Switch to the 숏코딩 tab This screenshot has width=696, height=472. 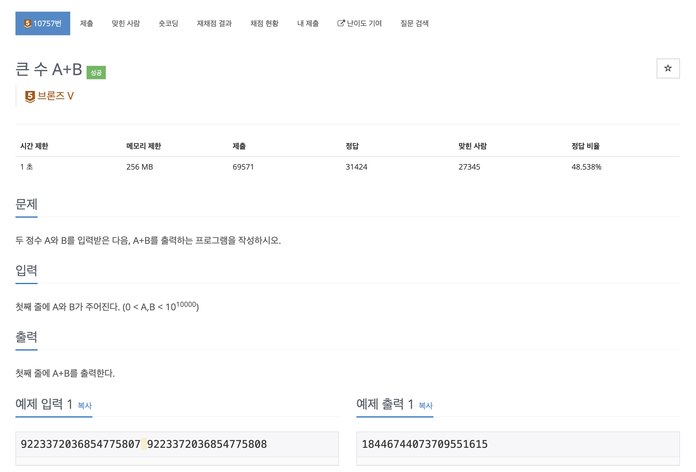tap(168, 24)
